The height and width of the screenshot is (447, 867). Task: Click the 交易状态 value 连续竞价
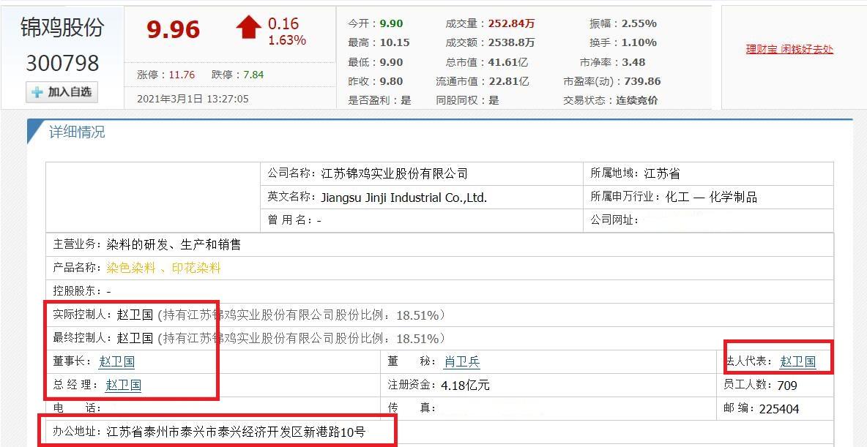pos(637,100)
